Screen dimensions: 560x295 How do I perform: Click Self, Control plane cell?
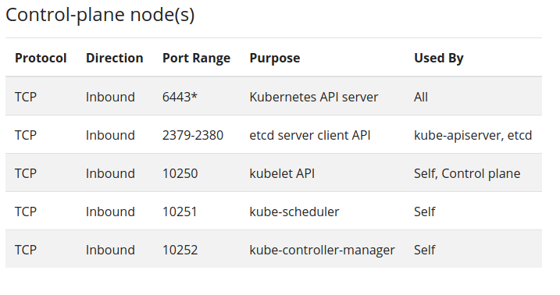(467, 174)
